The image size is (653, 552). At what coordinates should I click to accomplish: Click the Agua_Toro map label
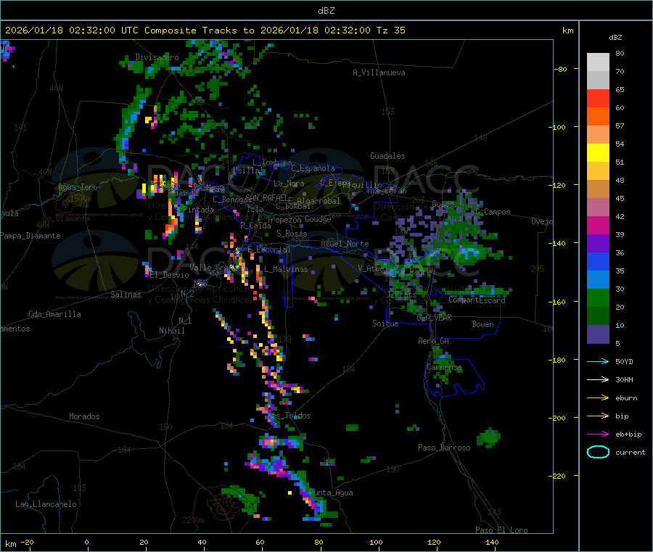78,187
